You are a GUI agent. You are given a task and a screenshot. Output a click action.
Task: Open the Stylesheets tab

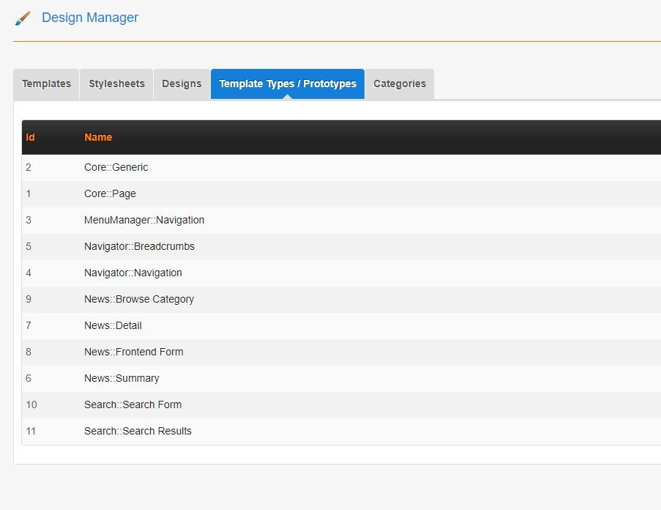[x=116, y=84]
